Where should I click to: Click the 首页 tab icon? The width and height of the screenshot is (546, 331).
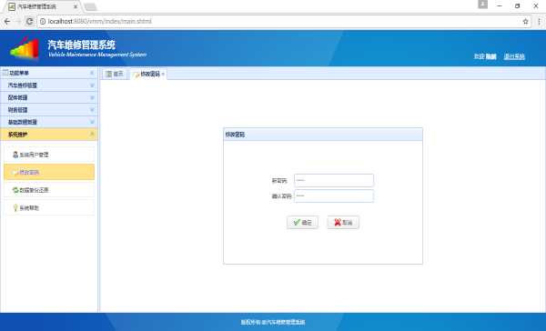[108, 74]
